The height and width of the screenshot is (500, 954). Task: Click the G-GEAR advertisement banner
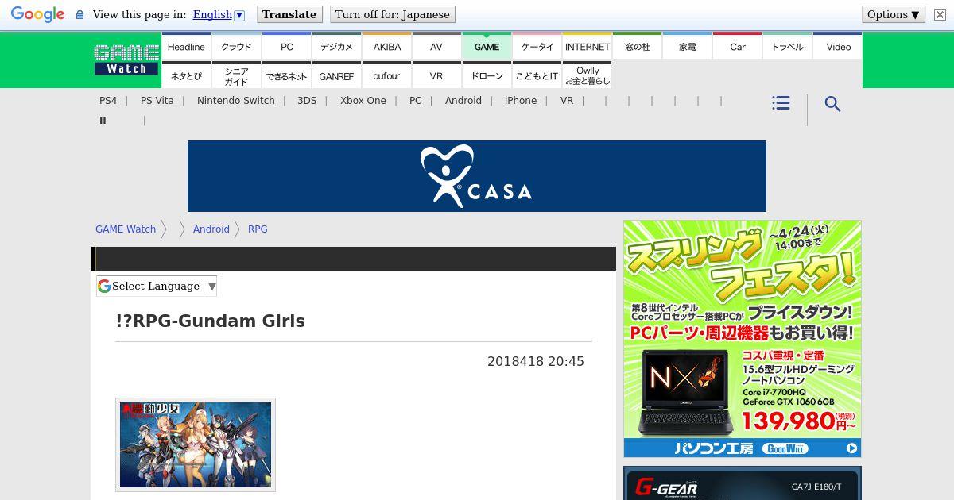point(743,483)
